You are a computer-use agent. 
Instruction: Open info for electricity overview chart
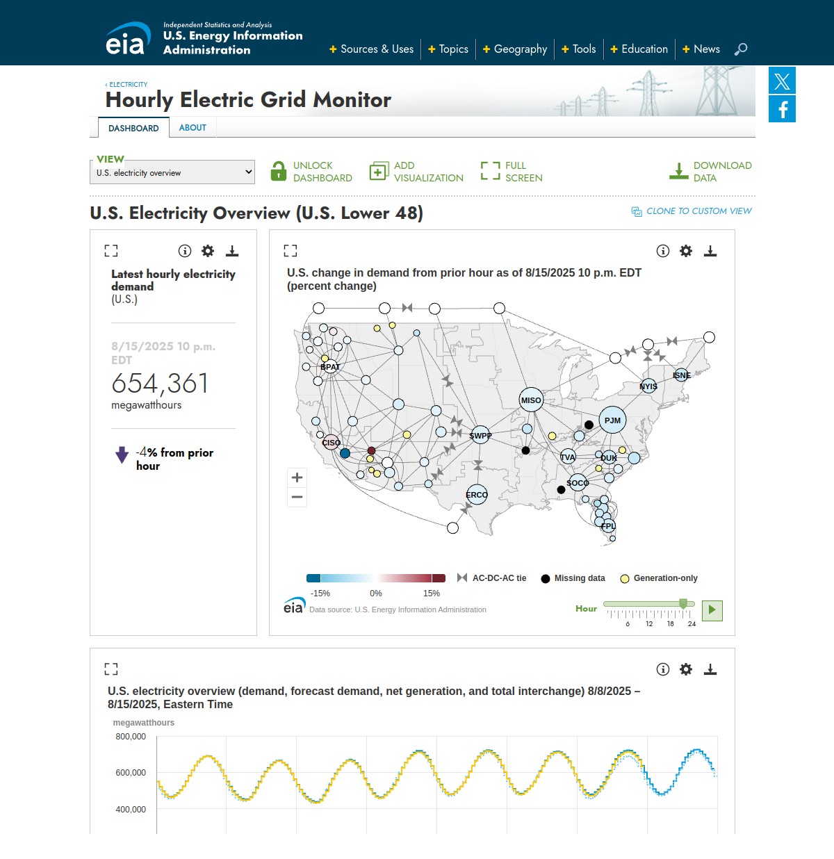tap(663, 669)
